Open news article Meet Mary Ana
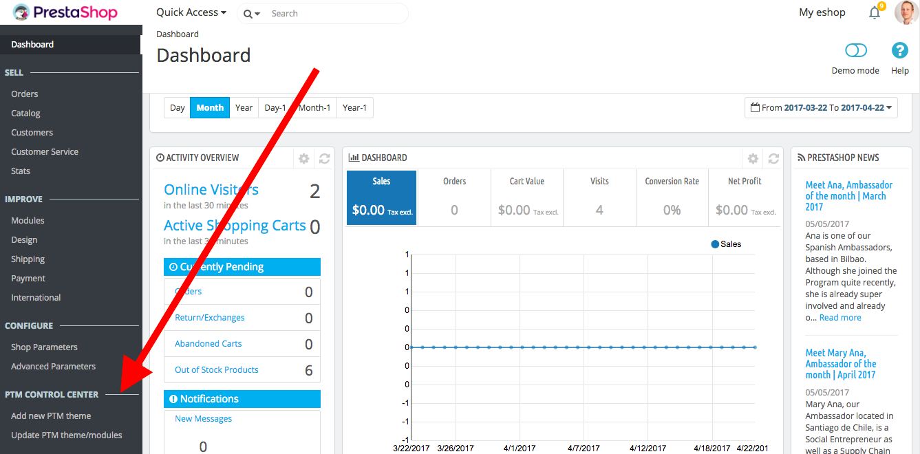The width and height of the screenshot is (920, 454). coord(841,364)
